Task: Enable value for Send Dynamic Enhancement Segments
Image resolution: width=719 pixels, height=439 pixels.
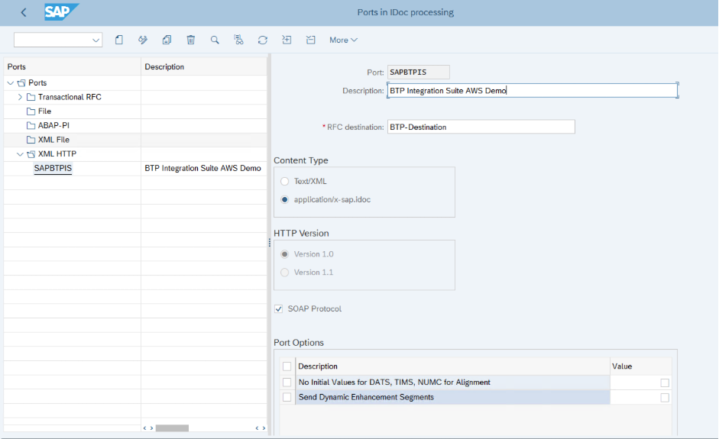Action: pos(665,398)
